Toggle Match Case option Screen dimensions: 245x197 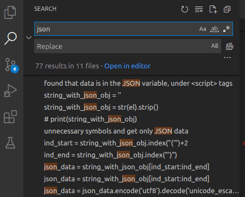click(203, 29)
